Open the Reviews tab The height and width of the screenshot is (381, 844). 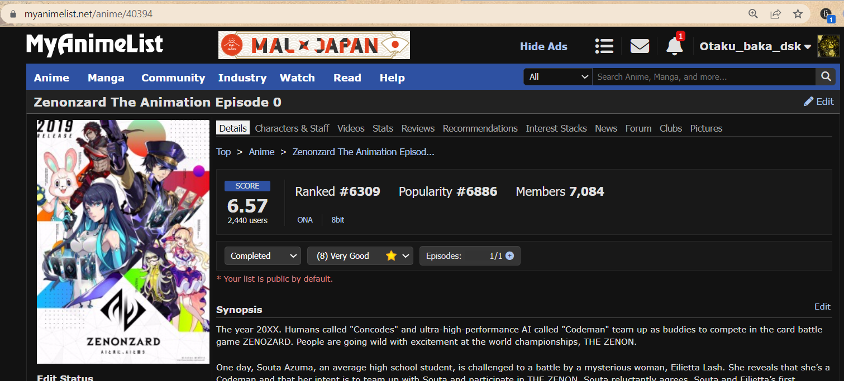[x=418, y=128]
